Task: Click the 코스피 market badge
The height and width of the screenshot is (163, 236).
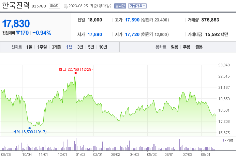Action: click(54, 6)
